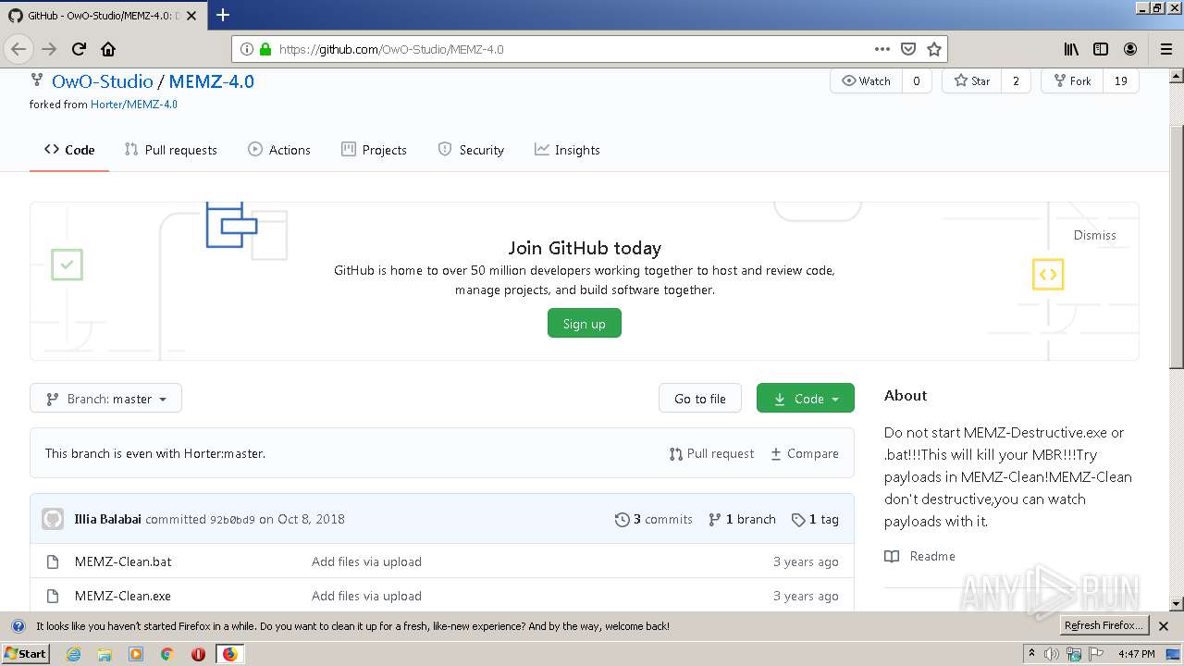The width and height of the screenshot is (1184, 666).
Task: Click the green Sign up button
Action: coord(585,323)
